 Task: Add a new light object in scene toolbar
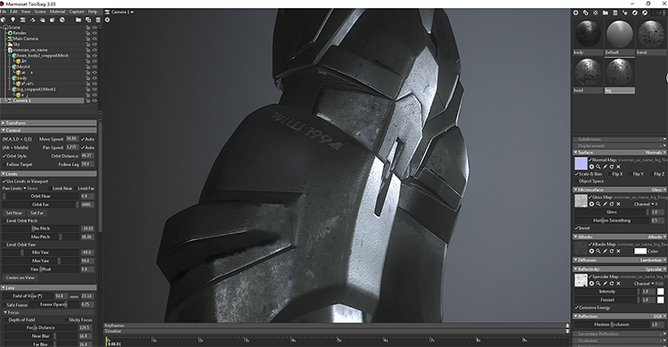(13, 20)
